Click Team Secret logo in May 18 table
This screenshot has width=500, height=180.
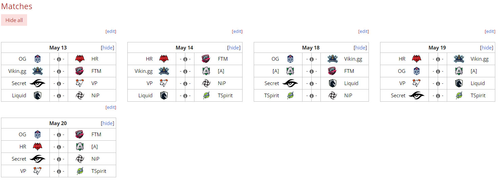point(290,83)
